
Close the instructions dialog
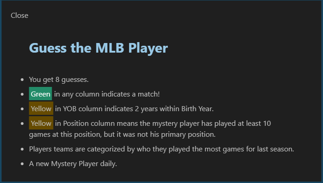[20, 16]
